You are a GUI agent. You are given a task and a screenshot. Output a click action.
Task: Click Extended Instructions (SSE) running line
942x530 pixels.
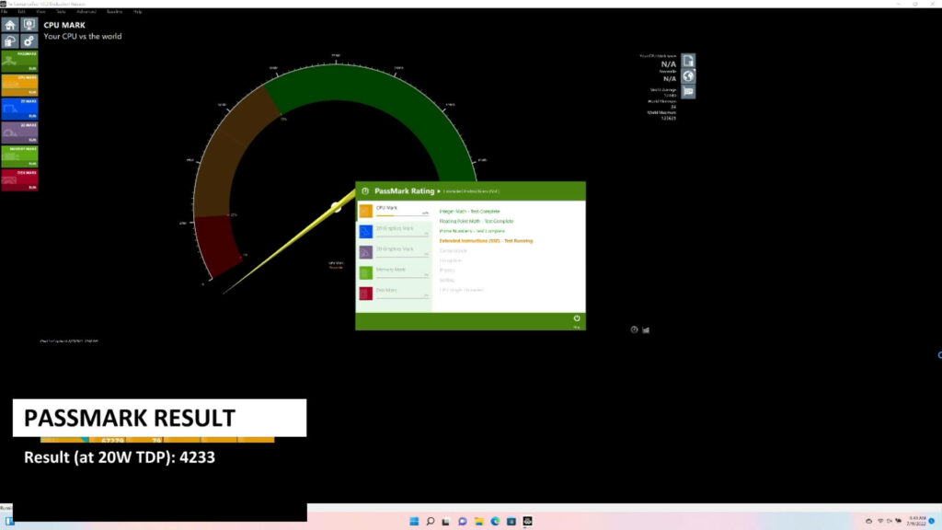tap(486, 241)
